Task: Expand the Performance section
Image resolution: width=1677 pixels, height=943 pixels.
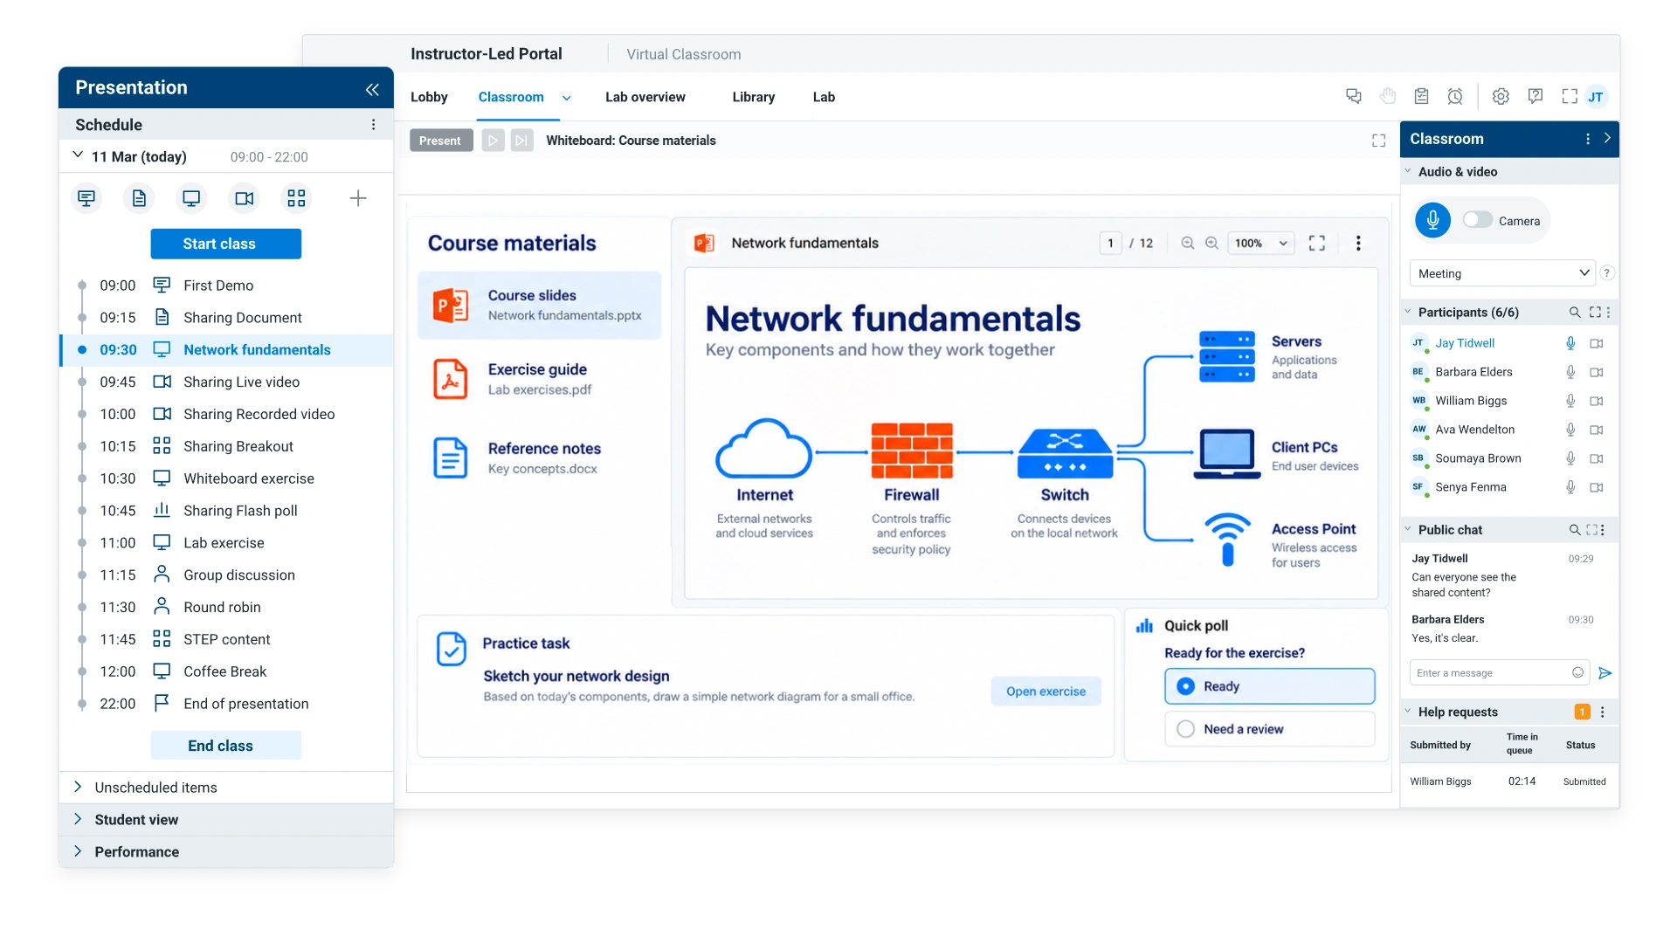Action: (x=226, y=852)
